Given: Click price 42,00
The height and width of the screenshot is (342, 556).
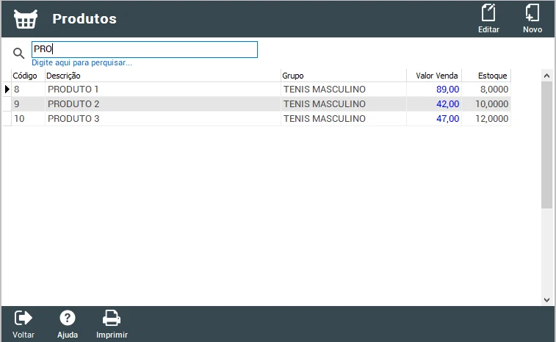Looking at the screenshot, I should click(x=447, y=103).
